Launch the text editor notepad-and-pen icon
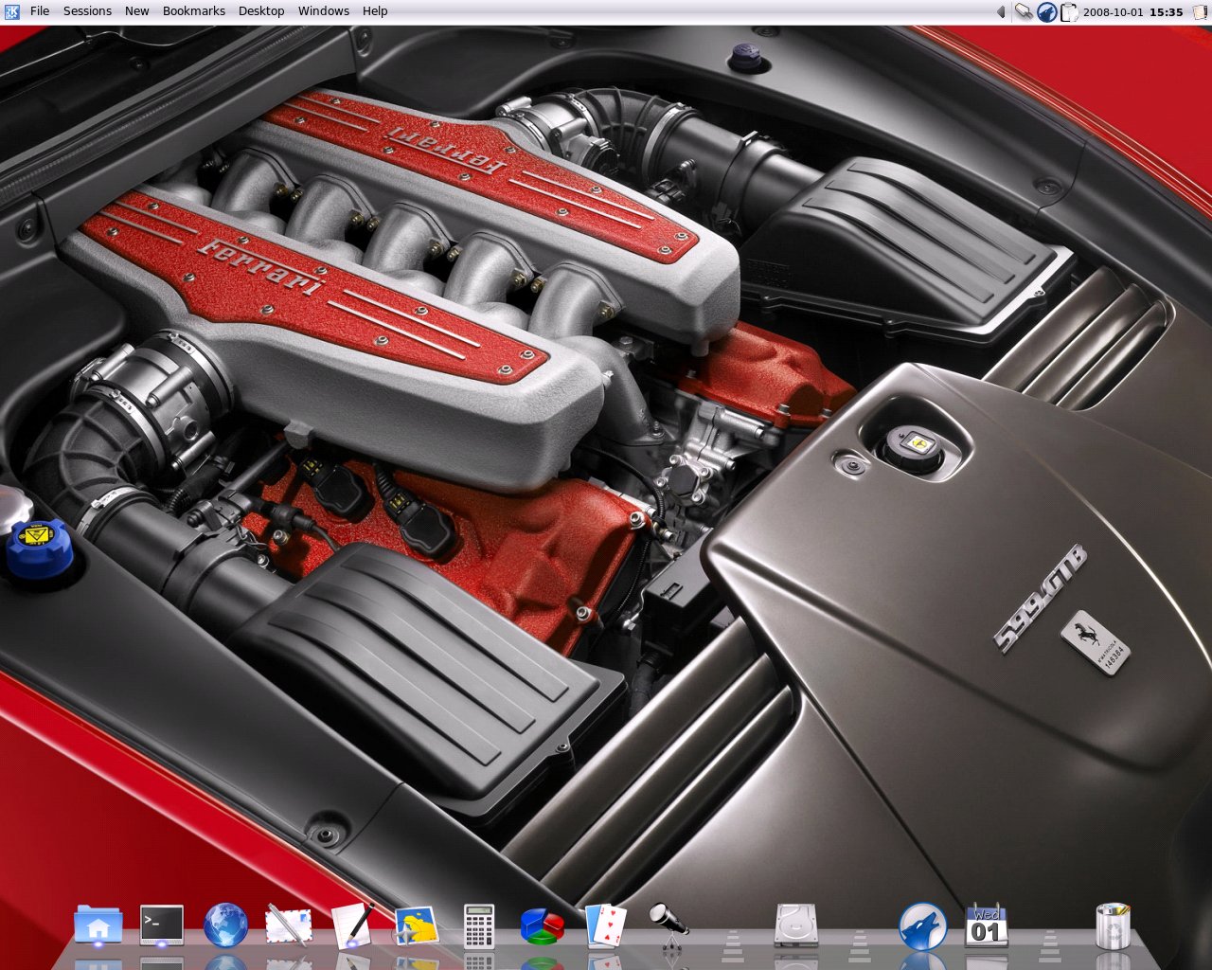Viewport: 1212px width, 970px height. (x=352, y=925)
